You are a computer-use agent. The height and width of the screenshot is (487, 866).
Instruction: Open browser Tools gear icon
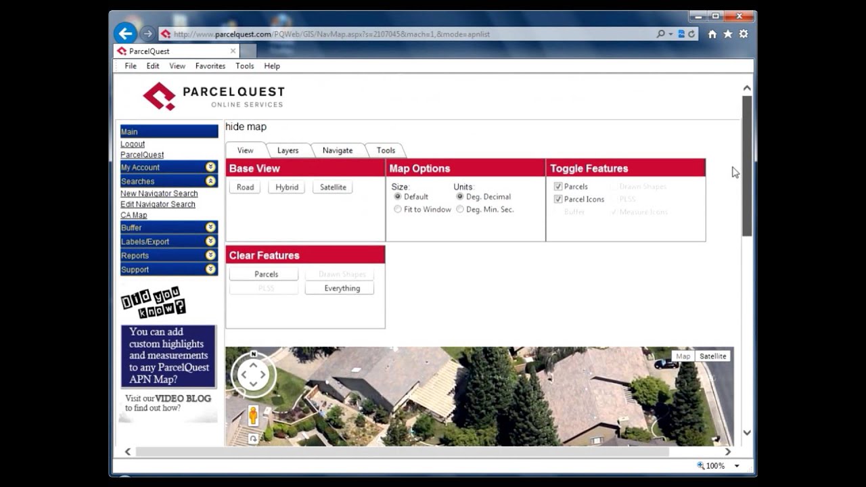(x=744, y=34)
